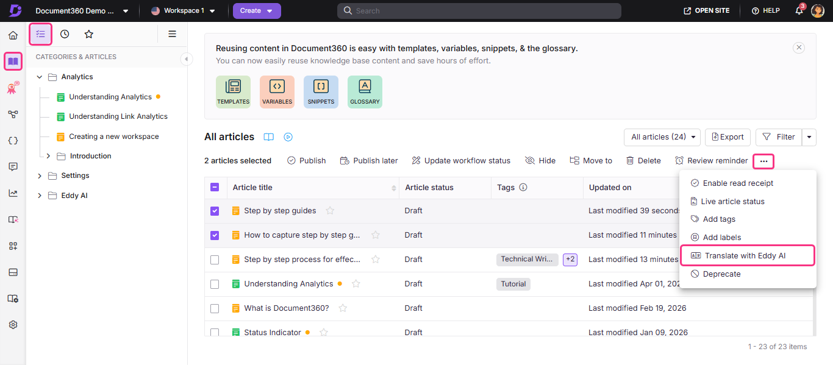The height and width of the screenshot is (365, 833).
Task: Expand the Introduction category
Action: tap(49, 155)
